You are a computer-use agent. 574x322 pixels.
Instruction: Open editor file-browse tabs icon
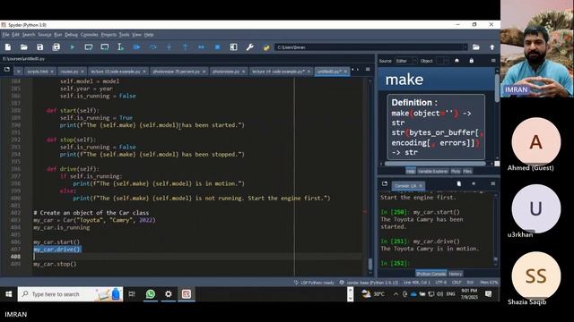pyautogui.click(x=7, y=69)
